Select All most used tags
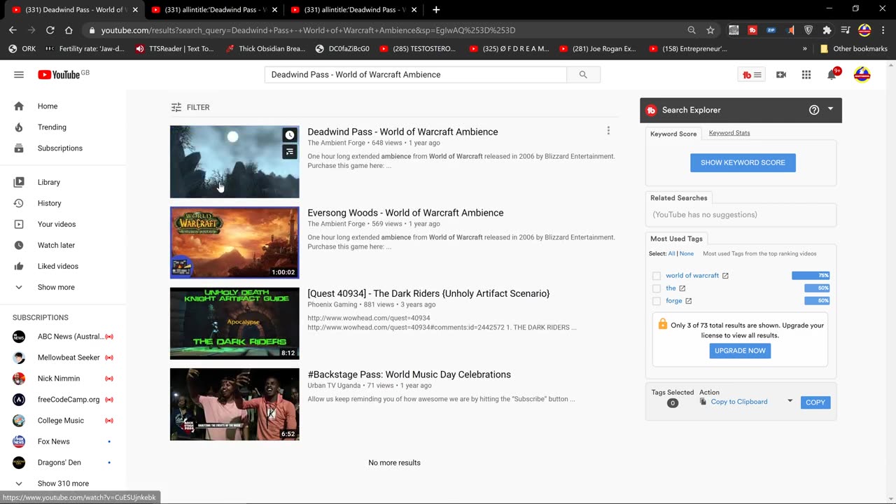 [672, 253]
